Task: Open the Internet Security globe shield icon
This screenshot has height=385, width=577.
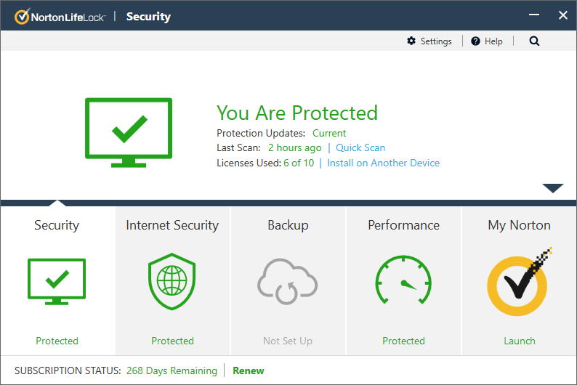Action: point(172,283)
